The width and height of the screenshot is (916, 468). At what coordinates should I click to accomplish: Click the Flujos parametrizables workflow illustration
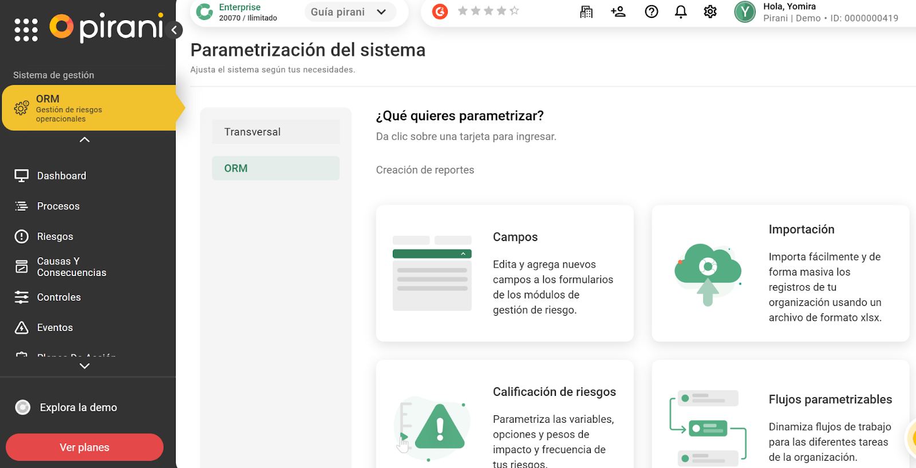tap(708, 427)
